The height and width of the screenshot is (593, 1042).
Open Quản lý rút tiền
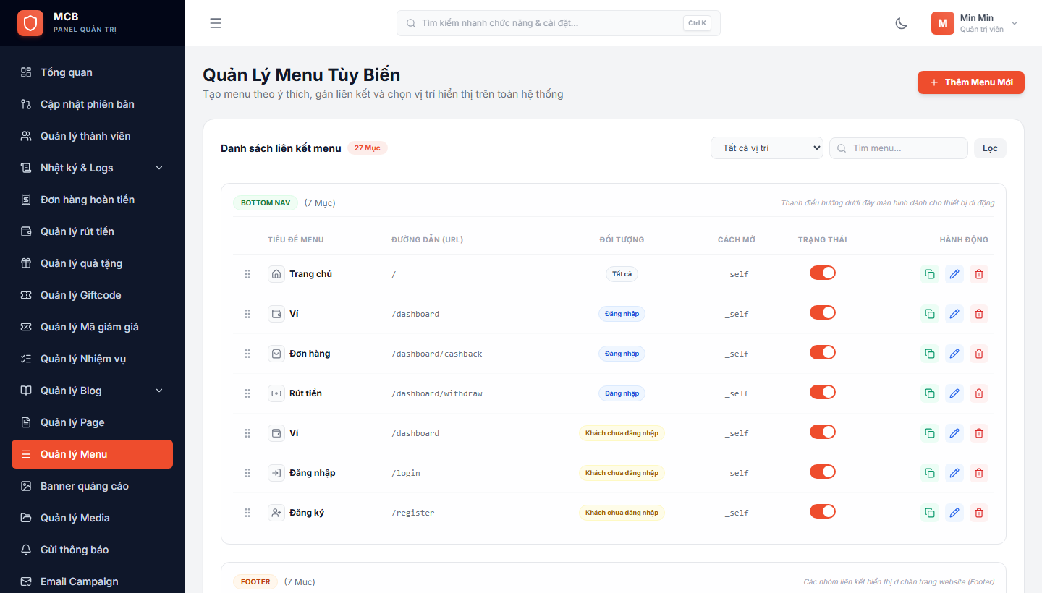click(93, 231)
